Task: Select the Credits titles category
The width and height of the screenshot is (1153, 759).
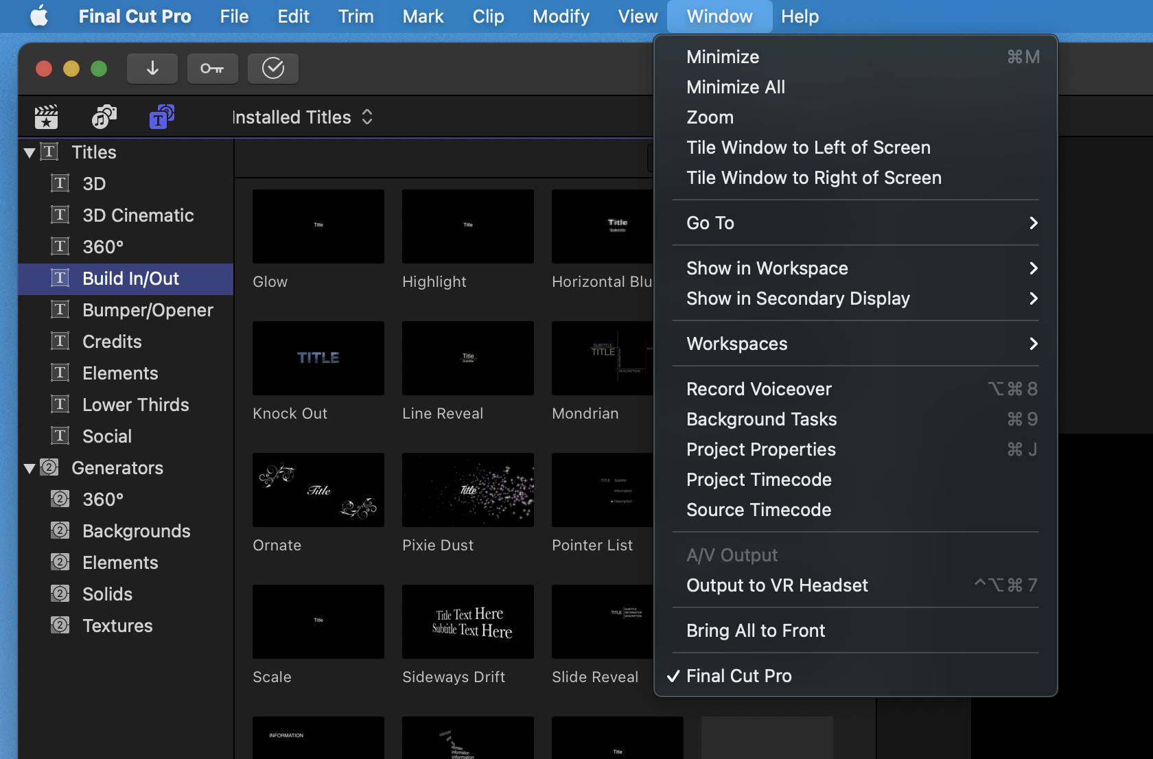Action: point(126,342)
